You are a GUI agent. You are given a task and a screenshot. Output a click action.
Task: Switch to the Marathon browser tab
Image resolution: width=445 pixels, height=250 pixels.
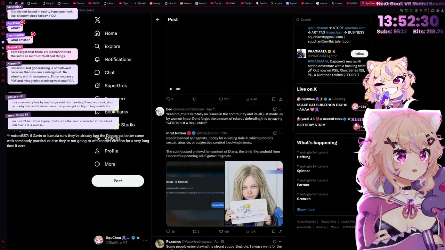pyautogui.click(x=202, y=3)
